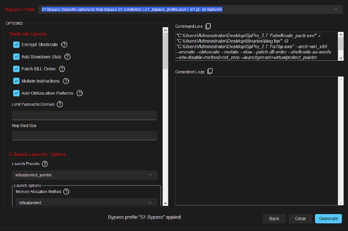Open help for Add Slowdown Stub
The image size is (348, 231).
tap(67, 57)
